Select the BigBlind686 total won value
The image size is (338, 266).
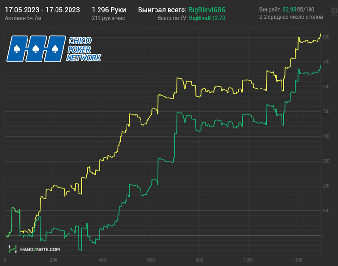click(207, 10)
